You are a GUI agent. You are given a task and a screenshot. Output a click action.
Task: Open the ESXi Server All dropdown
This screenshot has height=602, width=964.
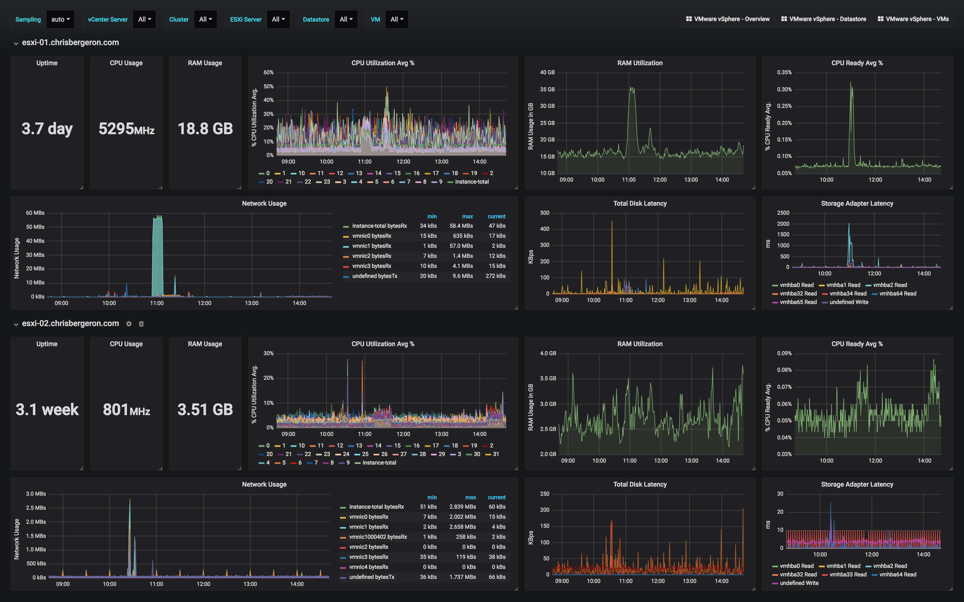(278, 19)
